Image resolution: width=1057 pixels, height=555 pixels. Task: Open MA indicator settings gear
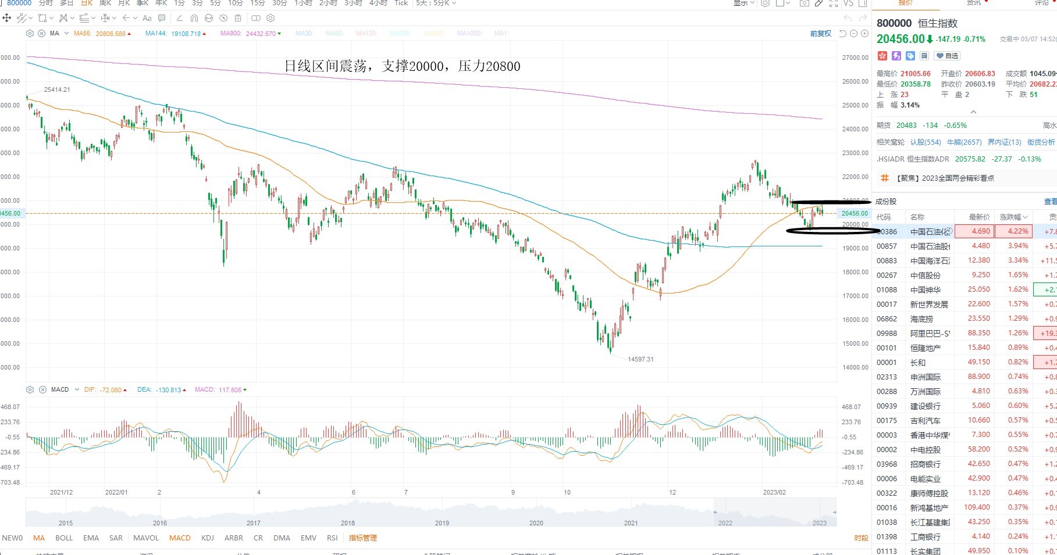30,33
